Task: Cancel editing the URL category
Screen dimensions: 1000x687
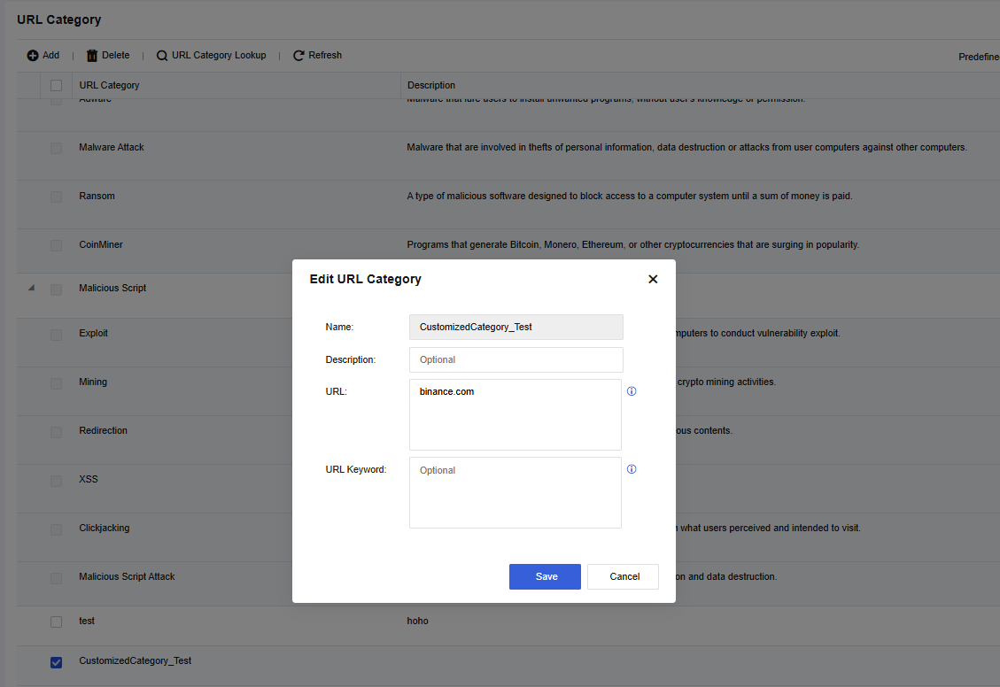Action: pos(624,576)
